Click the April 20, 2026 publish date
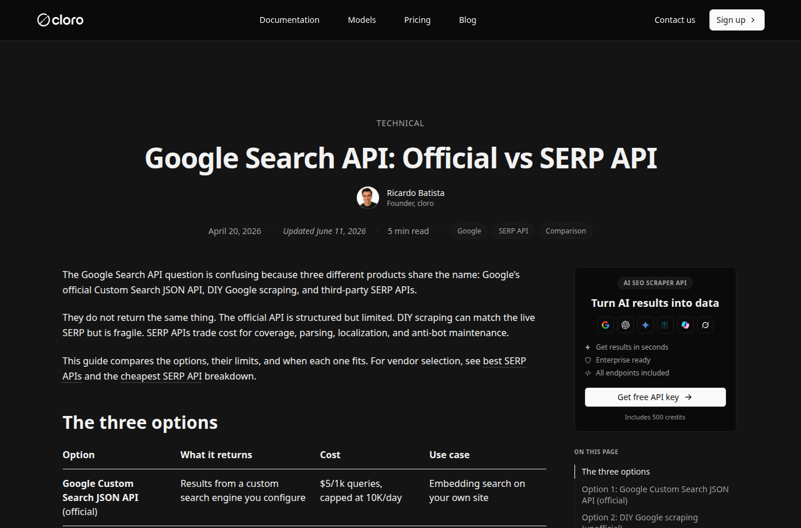 coord(235,231)
